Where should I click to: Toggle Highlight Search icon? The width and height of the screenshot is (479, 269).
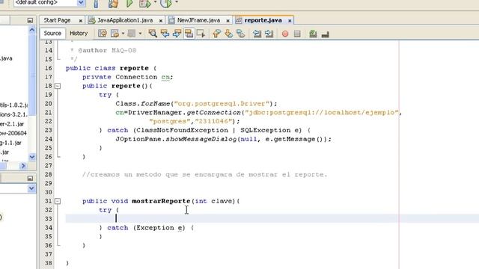pos(189,34)
